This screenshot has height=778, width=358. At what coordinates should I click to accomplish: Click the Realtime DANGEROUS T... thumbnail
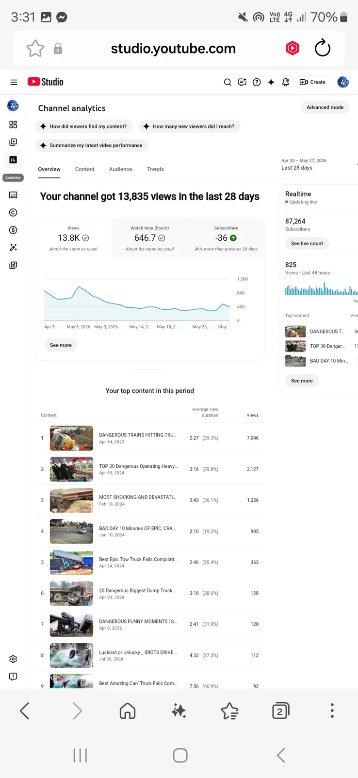point(295,332)
